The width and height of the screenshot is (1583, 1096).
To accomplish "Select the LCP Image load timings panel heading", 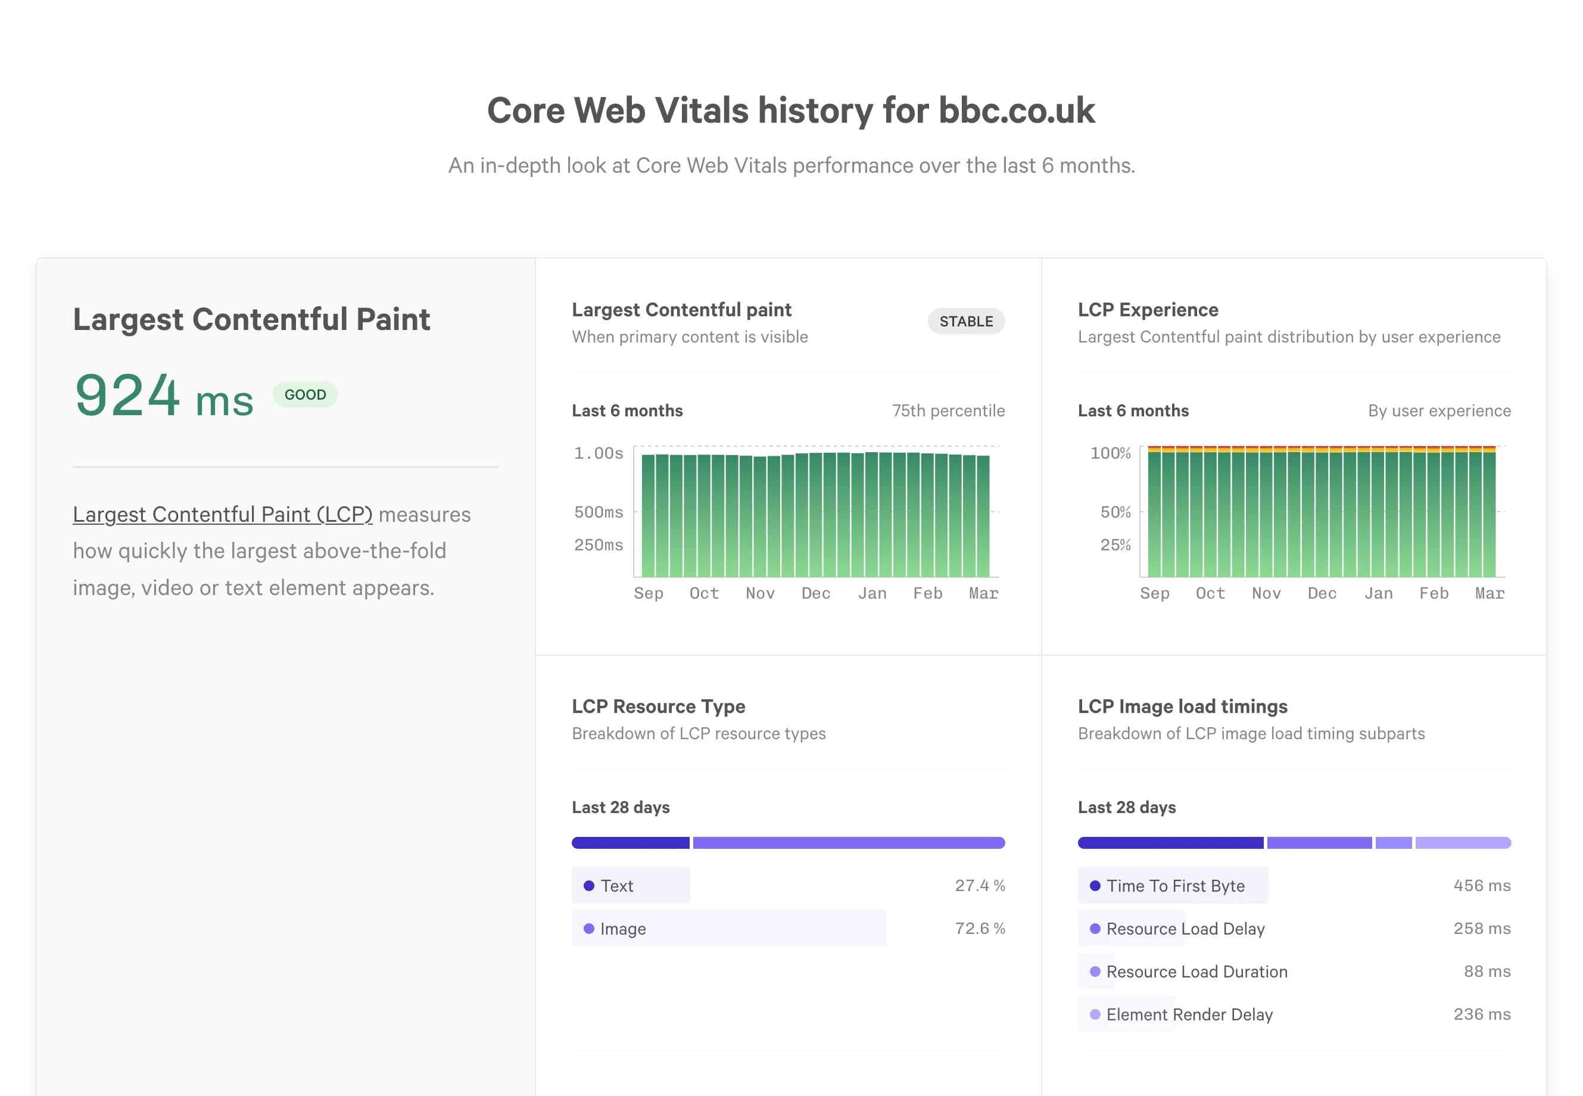I will pyautogui.click(x=1183, y=706).
